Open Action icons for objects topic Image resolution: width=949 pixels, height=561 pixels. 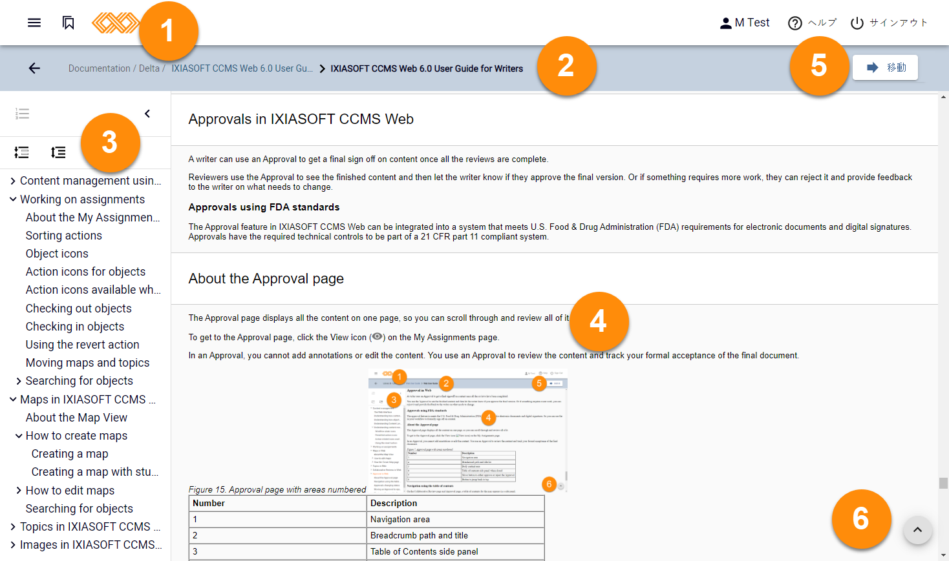pos(85,272)
